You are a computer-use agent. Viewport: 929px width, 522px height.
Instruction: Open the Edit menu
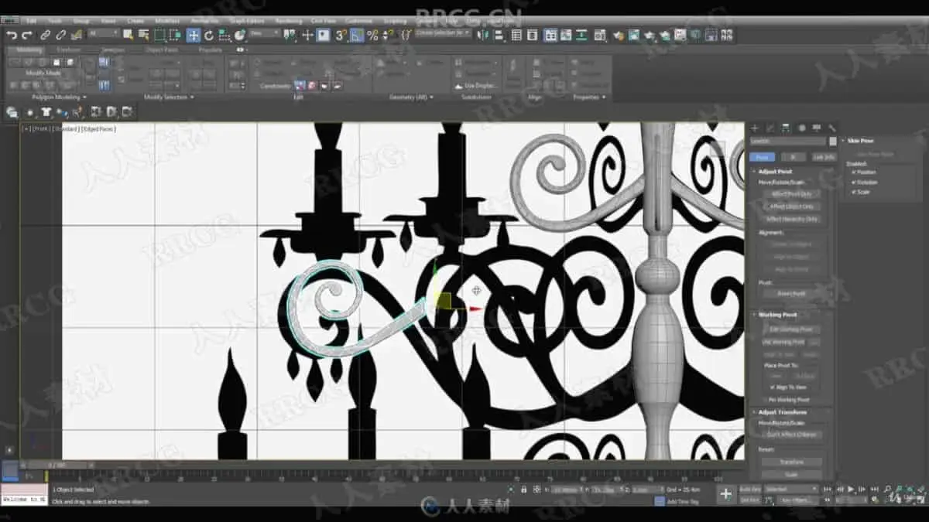pyautogui.click(x=33, y=21)
